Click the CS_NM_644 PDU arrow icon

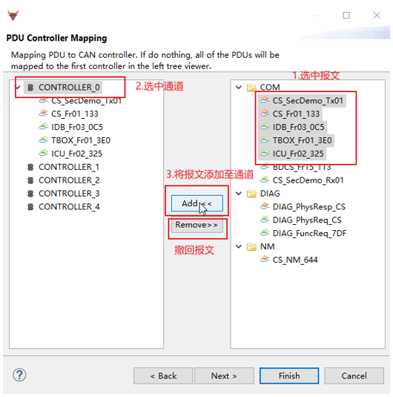[265, 259]
